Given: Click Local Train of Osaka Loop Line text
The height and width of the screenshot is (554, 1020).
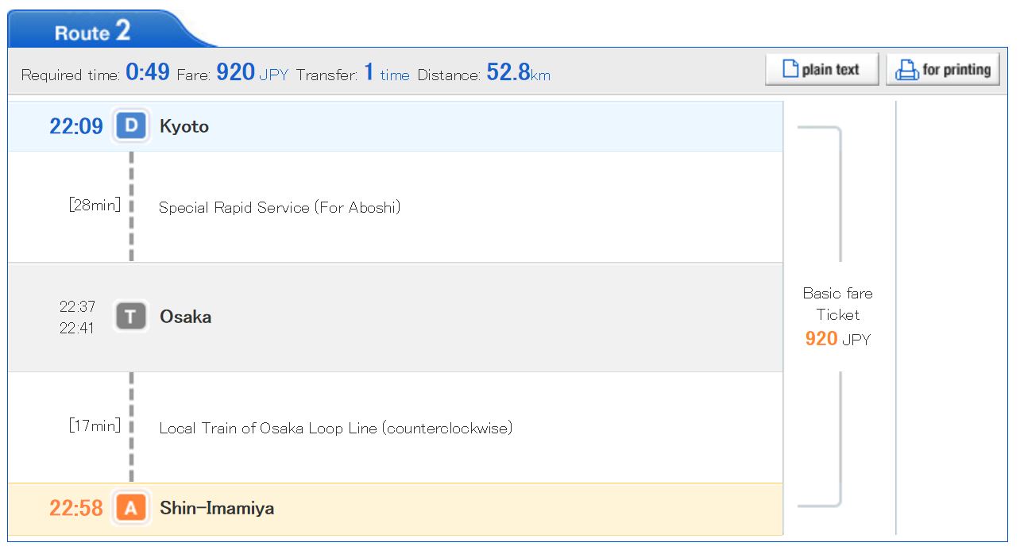Looking at the screenshot, I should tap(335, 429).
